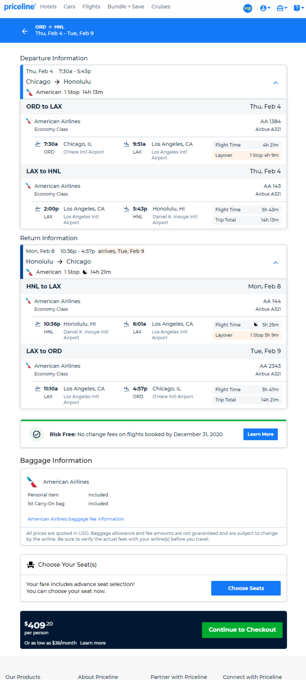Click Trip Total 14h 13m value

[270, 220]
